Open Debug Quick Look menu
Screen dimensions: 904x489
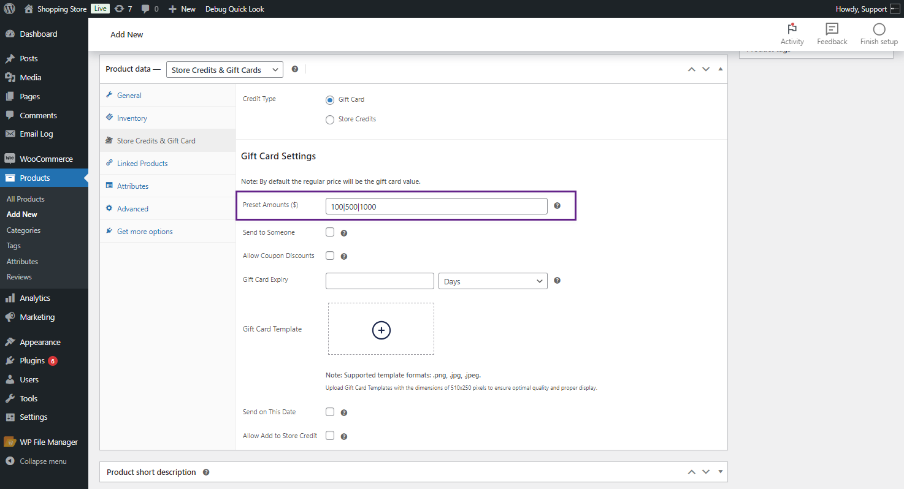(235, 9)
